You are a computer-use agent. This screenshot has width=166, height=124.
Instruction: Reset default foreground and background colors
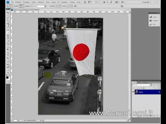click(7, 75)
